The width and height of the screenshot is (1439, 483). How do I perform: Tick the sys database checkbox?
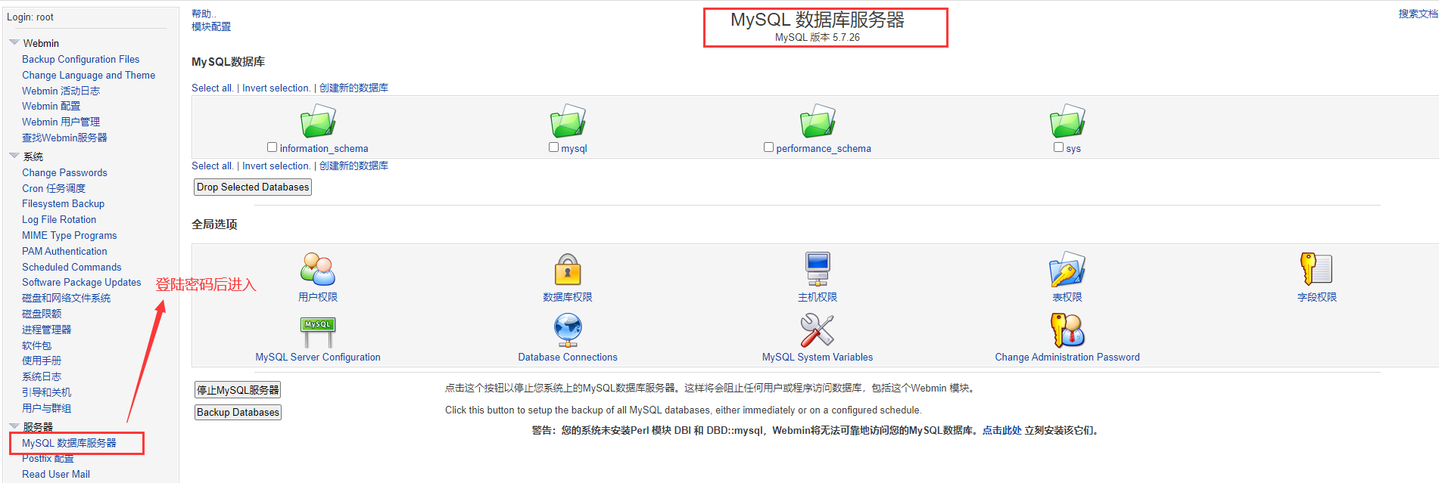click(1058, 147)
